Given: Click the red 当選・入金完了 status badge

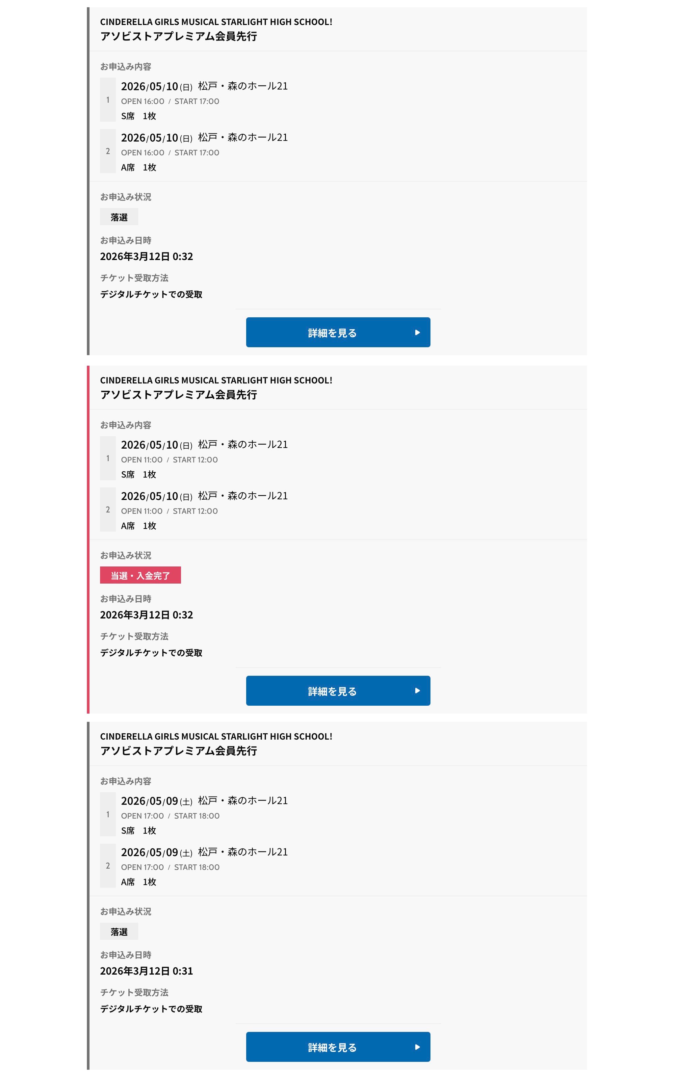Looking at the screenshot, I should 140,575.
